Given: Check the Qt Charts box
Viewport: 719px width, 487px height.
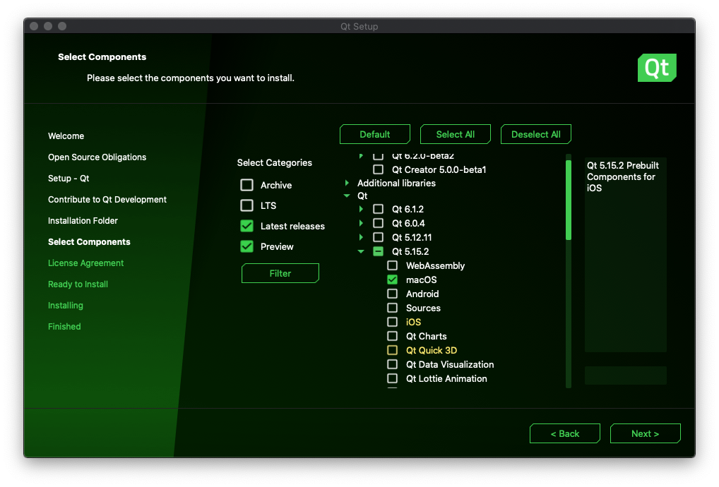Looking at the screenshot, I should point(393,336).
